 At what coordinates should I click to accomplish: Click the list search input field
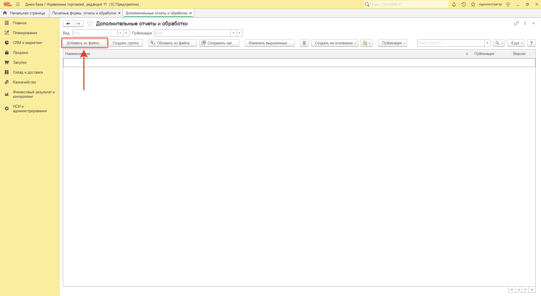[x=450, y=43]
